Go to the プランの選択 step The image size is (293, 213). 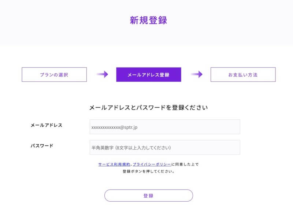click(x=54, y=75)
